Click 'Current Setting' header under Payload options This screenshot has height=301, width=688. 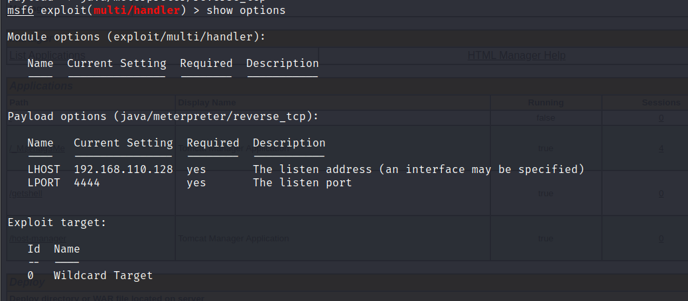(x=123, y=143)
